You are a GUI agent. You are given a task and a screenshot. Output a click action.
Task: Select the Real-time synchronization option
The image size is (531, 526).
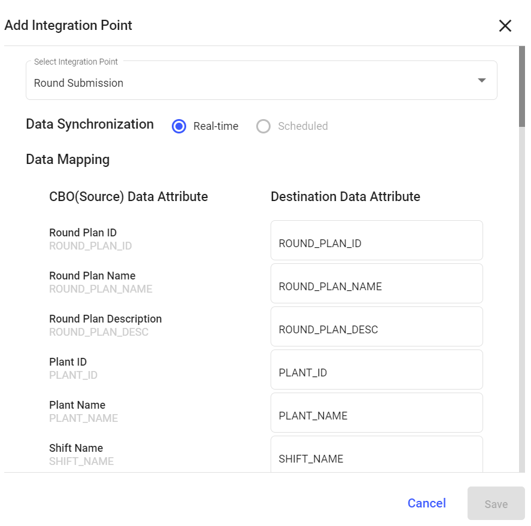[179, 126]
